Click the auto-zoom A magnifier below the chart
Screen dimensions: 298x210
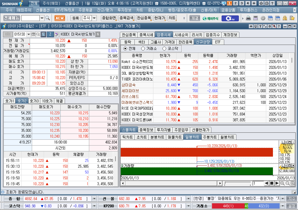(293, 183)
